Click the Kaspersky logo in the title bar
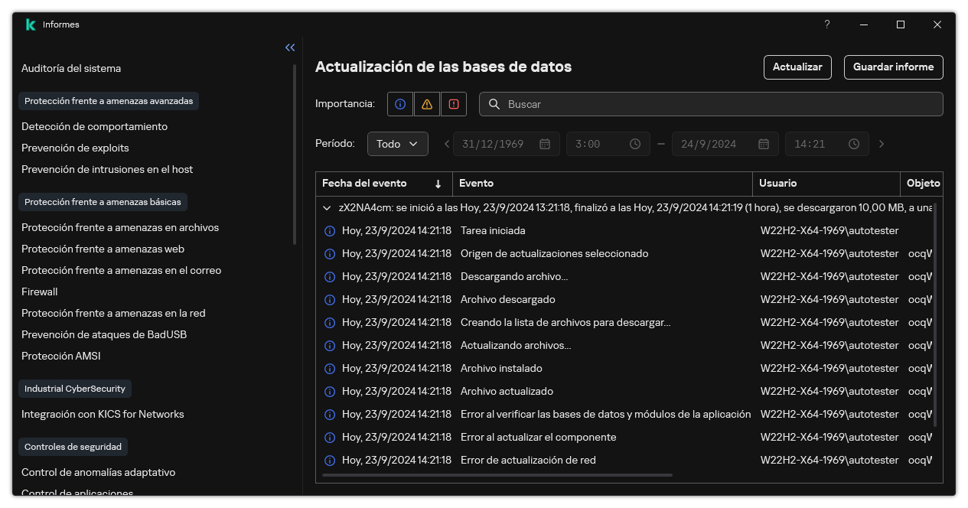968x508 pixels. [x=30, y=24]
